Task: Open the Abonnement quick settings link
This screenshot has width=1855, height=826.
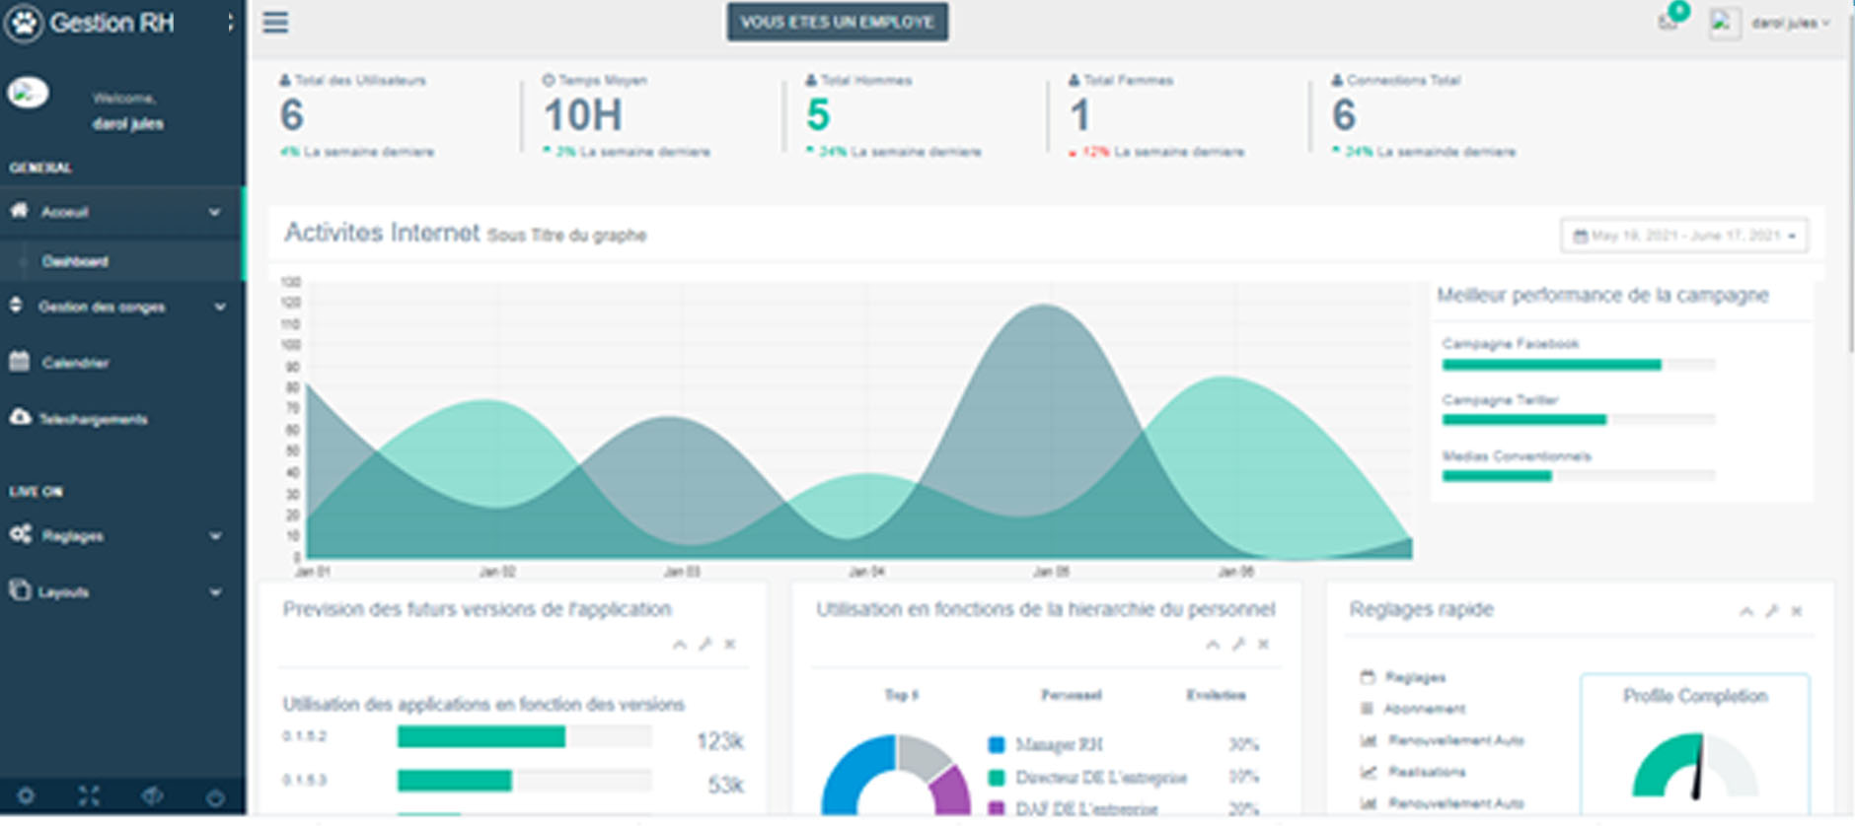Action: [x=1424, y=709]
